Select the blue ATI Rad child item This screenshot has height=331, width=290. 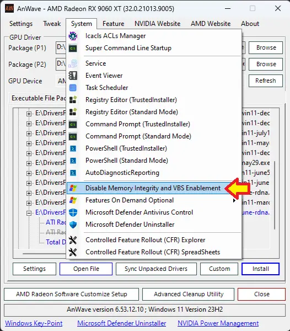click(56, 222)
